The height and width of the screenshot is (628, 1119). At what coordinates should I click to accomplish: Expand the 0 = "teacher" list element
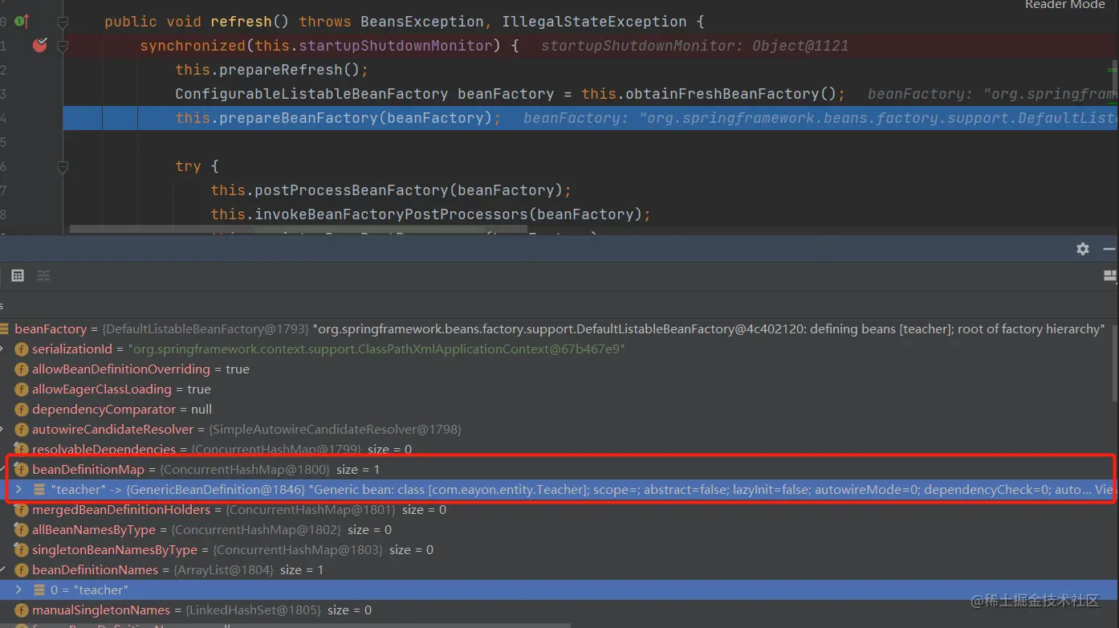[x=18, y=590]
